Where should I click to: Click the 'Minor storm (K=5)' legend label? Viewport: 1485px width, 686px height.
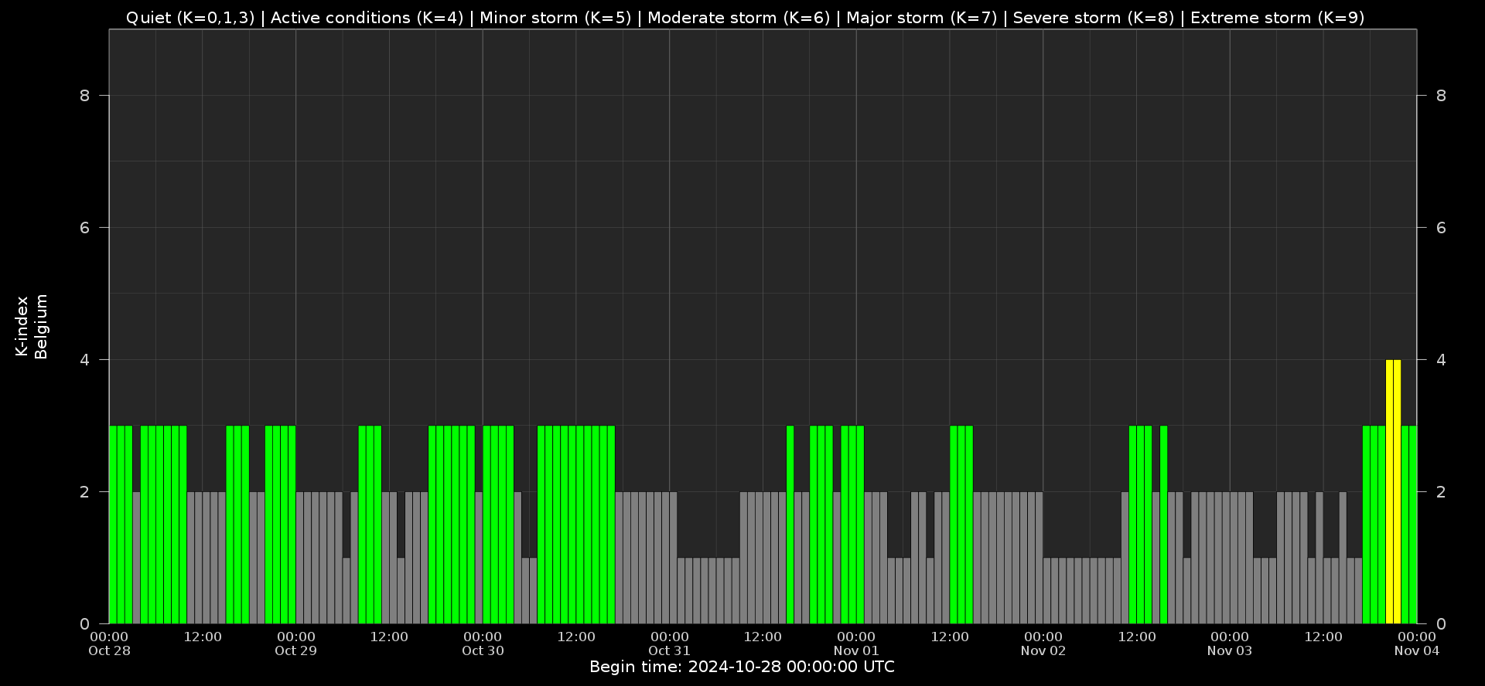(555, 18)
